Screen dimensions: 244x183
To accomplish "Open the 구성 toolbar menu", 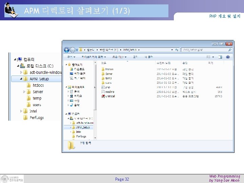I will point(71,57).
